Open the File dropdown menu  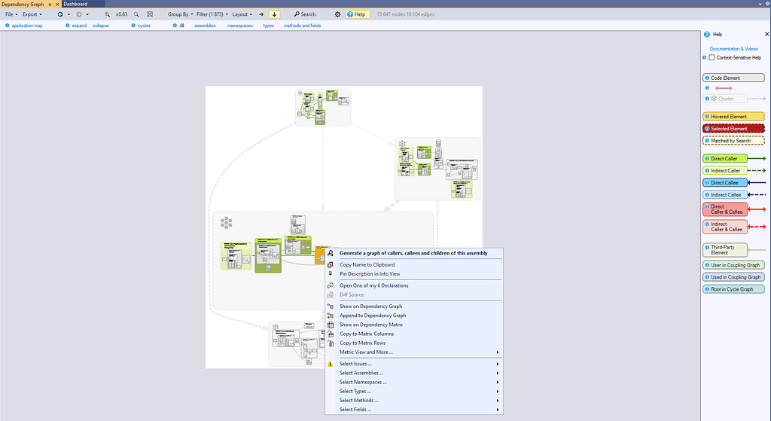coord(11,14)
